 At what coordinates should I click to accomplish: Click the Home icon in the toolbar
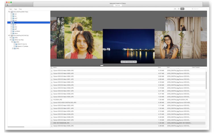(8, 5)
